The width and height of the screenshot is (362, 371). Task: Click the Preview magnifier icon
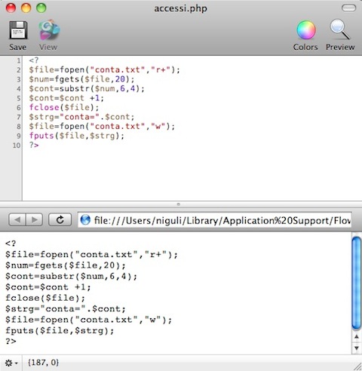[x=340, y=29]
